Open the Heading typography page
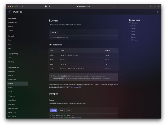 tap(11, 62)
